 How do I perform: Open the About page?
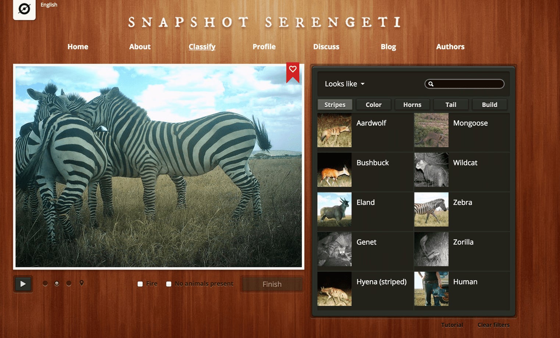140,47
